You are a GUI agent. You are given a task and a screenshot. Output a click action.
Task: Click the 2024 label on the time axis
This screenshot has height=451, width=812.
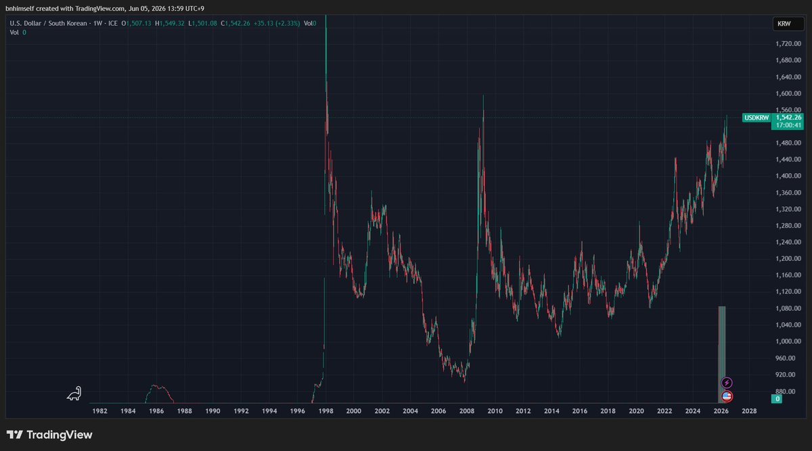pos(693,410)
